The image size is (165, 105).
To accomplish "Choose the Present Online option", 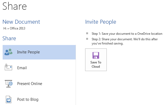I will click(39, 84).
